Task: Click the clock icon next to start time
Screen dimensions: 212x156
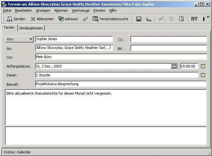Action: pos(203,66)
